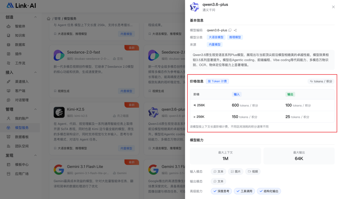This screenshot has width=339, height=199.
Task: Click the 大语言模型 category tag
Action: 216,37
